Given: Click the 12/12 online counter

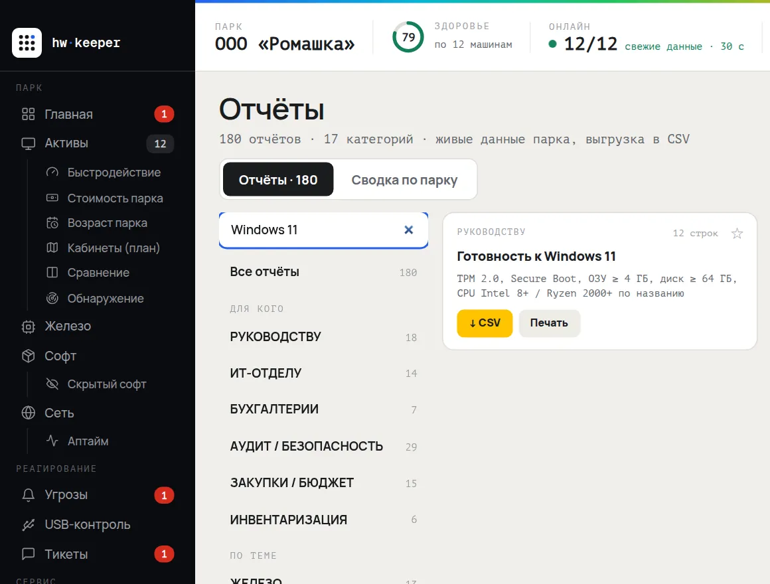Looking at the screenshot, I should (x=590, y=44).
